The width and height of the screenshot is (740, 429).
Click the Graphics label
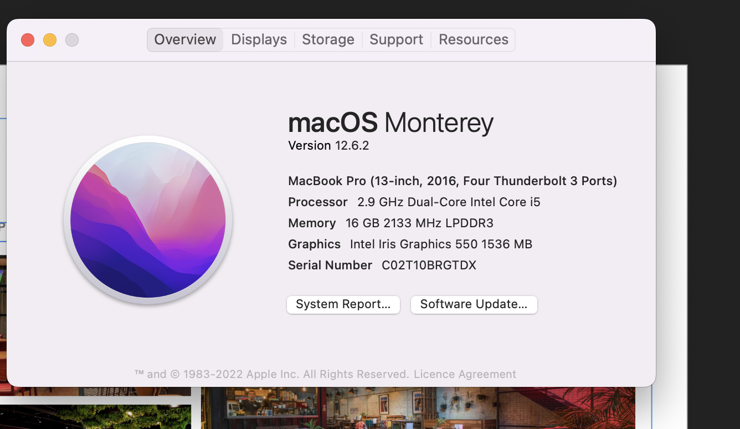(x=314, y=244)
